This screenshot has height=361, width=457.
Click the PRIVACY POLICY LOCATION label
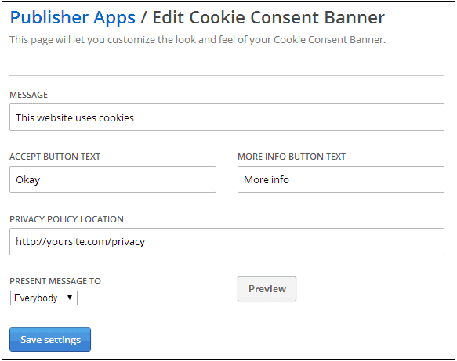click(67, 219)
